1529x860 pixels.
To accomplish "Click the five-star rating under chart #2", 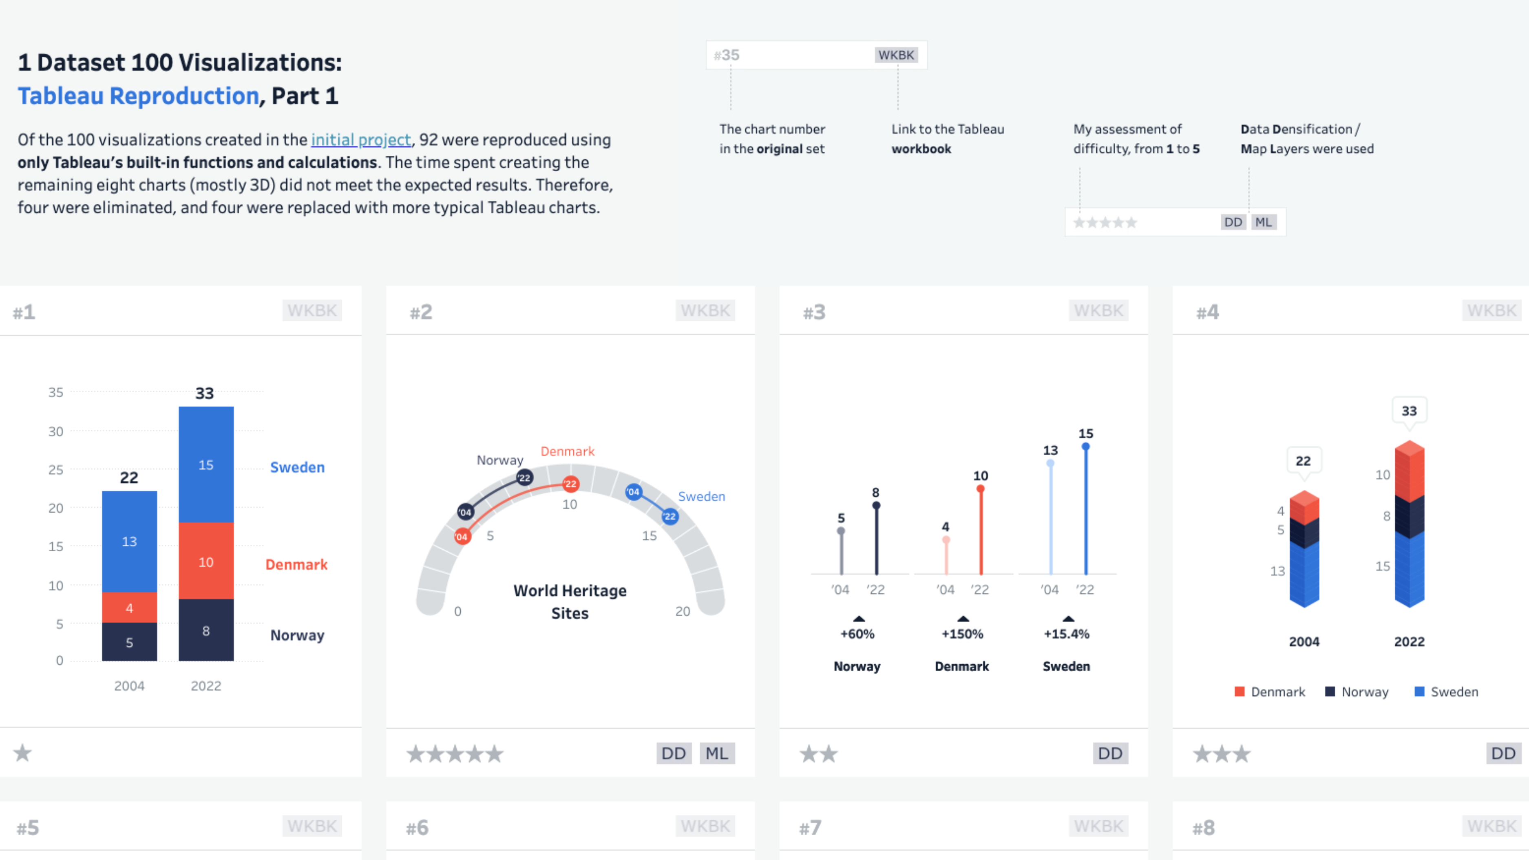I will [x=455, y=754].
